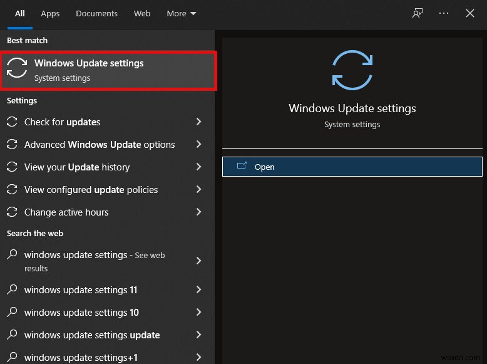This screenshot has height=364, width=487.
Task: Click the magnifier icon beside 'See web results' suggestion
Action: (12, 254)
